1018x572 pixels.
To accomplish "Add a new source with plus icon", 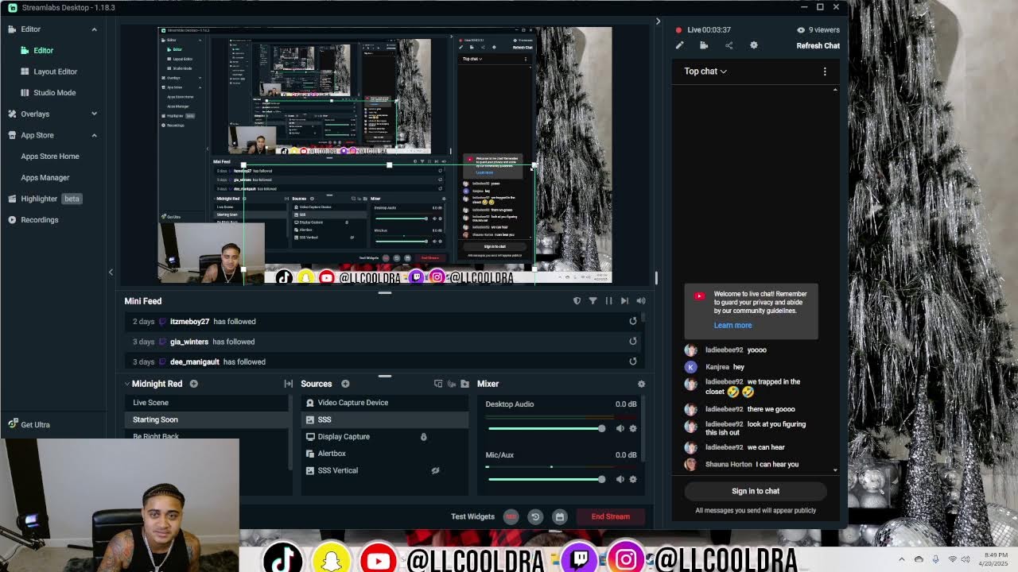I will 345,384.
